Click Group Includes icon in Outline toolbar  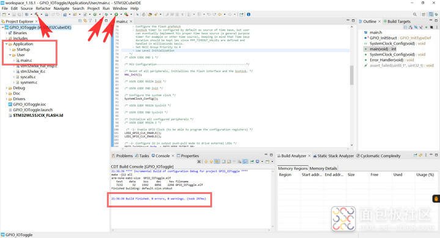431,28
